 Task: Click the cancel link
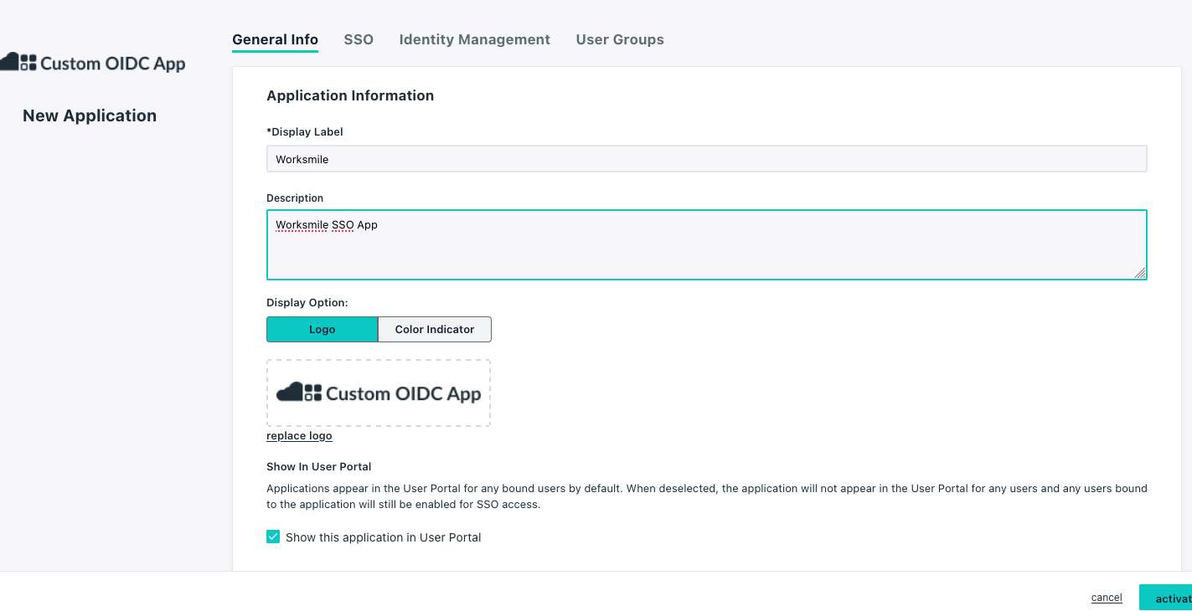(1107, 598)
